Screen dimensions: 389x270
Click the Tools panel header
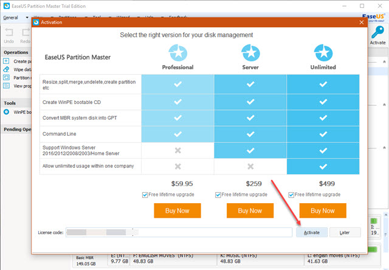point(17,103)
